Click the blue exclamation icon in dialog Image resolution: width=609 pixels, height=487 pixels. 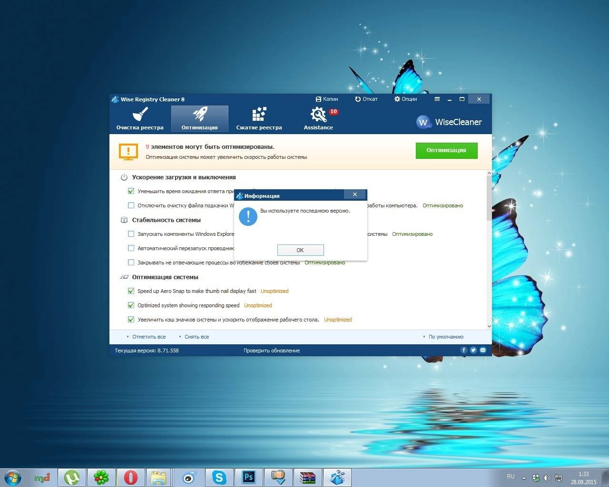click(x=248, y=216)
